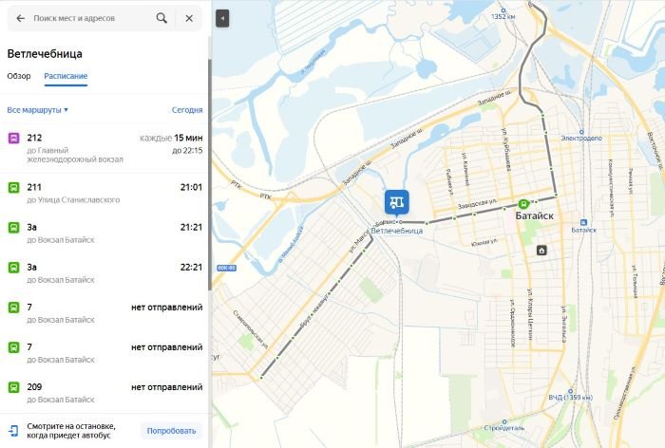Click the green bus icon for route 209
Viewport: 665px width, 448px height.
coord(14,387)
